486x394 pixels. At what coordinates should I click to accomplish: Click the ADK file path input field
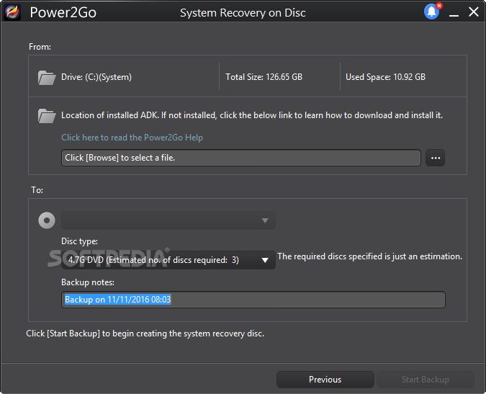(240, 158)
